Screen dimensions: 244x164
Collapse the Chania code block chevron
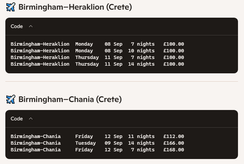[x=31, y=119]
